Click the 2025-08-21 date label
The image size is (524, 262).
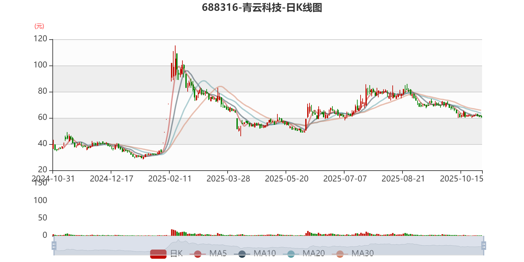tap(403, 178)
